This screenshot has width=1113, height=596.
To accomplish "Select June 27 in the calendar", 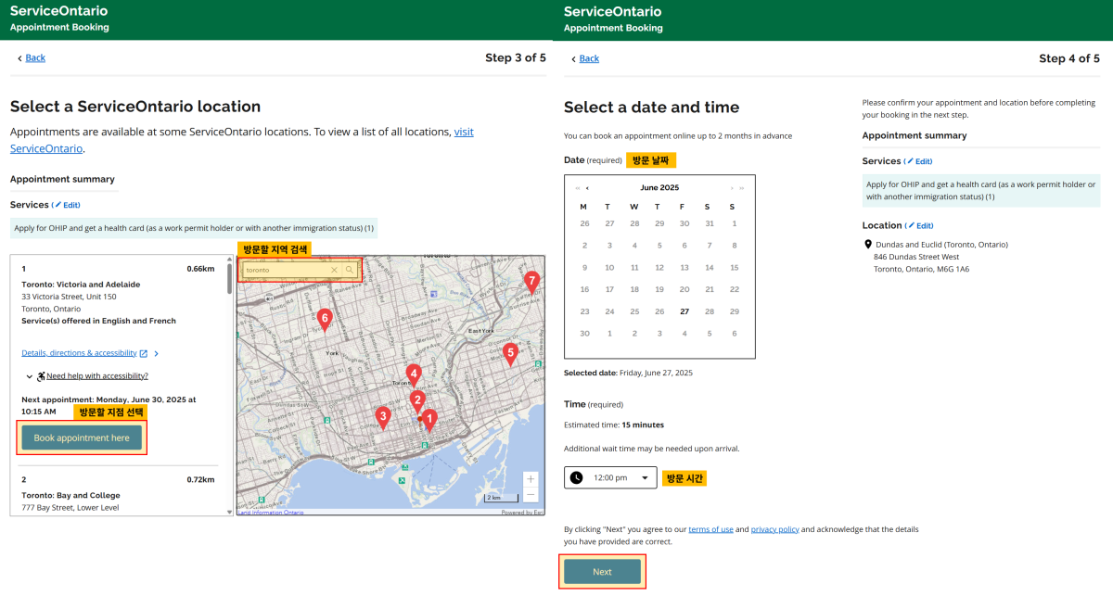I will [x=684, y=311].
